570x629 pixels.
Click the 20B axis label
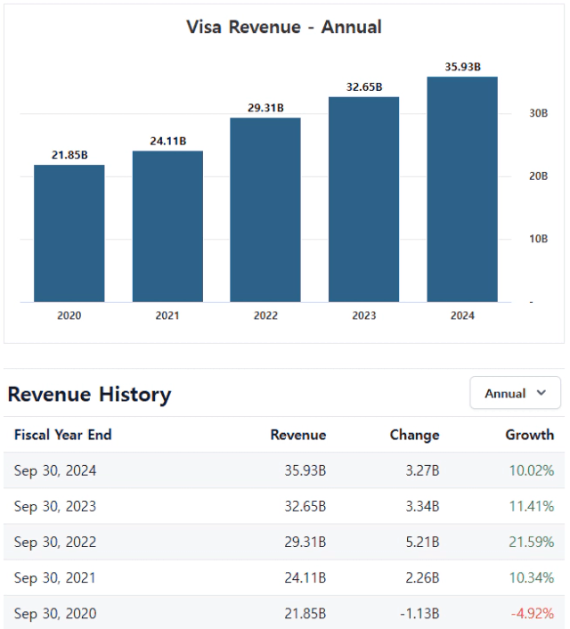coord(538,176)
